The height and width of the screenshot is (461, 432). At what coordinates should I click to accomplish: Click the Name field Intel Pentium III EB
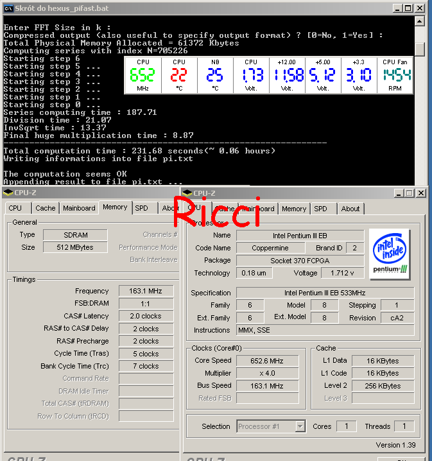(x=300, y=236)
